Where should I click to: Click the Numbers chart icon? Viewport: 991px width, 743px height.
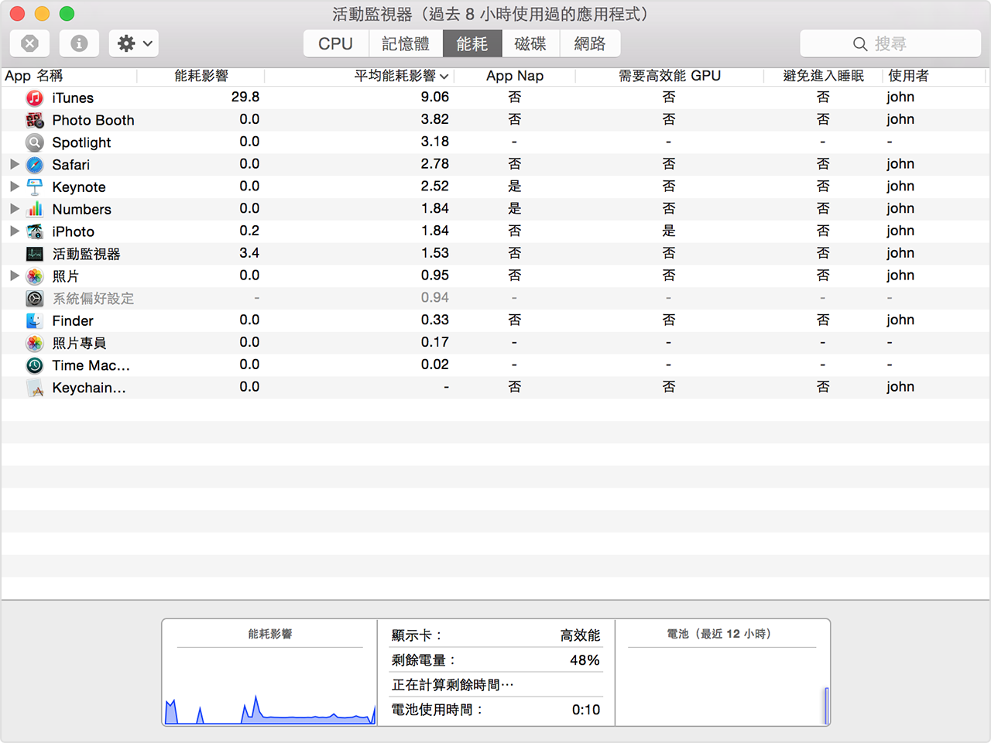35,209
